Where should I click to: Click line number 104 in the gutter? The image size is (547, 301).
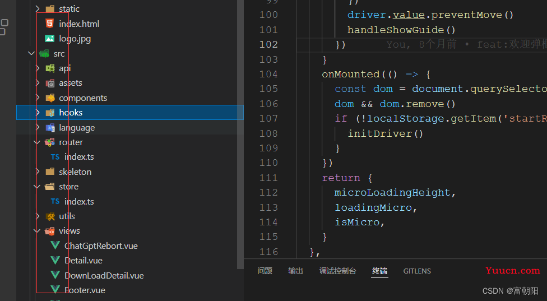[x=268, y=75]
